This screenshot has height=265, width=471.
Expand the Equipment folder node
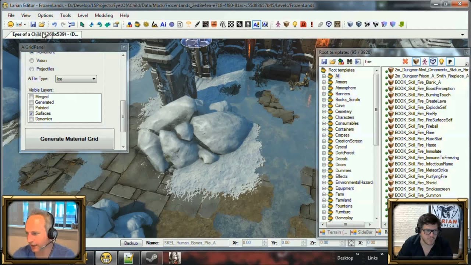(x=324, y=188)
